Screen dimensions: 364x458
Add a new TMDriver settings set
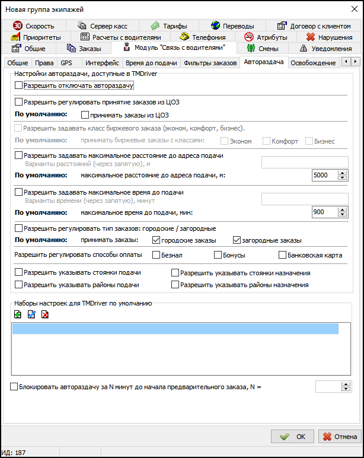17,314
